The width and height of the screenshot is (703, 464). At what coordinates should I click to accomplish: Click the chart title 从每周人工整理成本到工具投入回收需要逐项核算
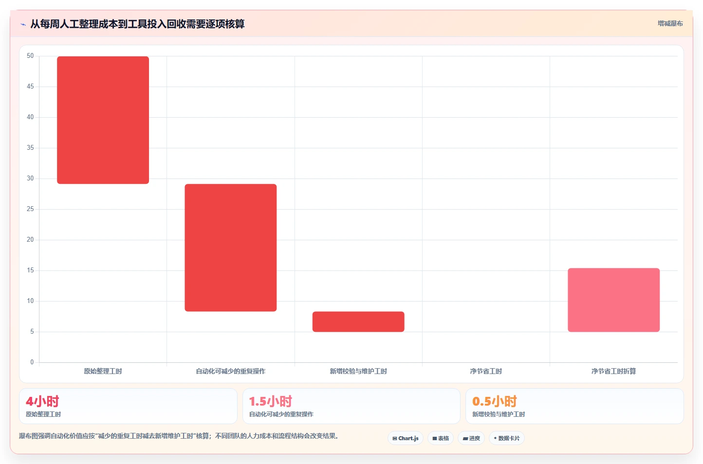click(x=137, y=24)
